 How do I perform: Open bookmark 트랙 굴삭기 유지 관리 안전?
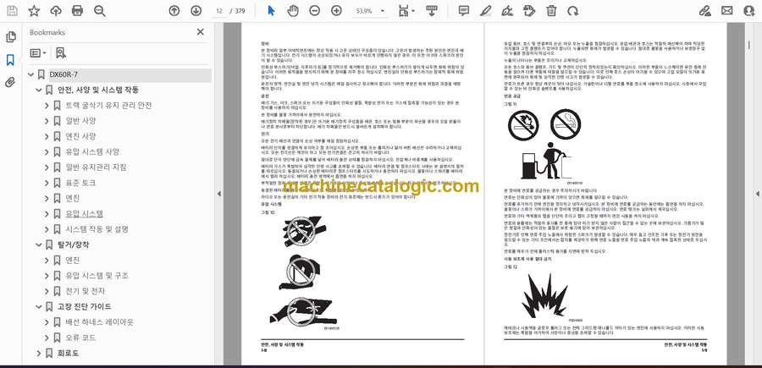click(109, 106)
